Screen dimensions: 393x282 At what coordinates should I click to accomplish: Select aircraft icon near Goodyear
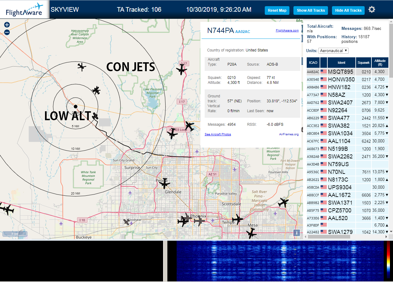point(126,222)
